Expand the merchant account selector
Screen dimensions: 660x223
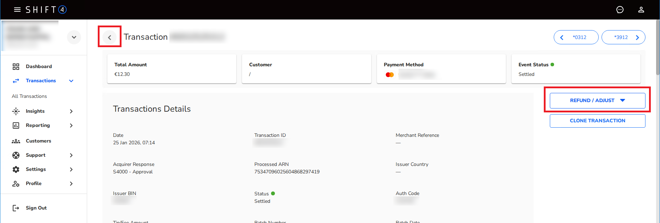[74, 37]
